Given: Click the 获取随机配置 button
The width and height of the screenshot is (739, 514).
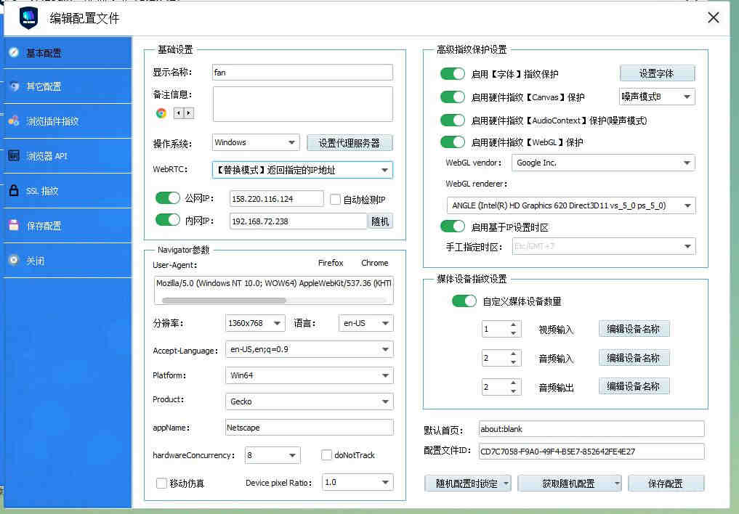Looking at the screenshot, I should [570, 484].
